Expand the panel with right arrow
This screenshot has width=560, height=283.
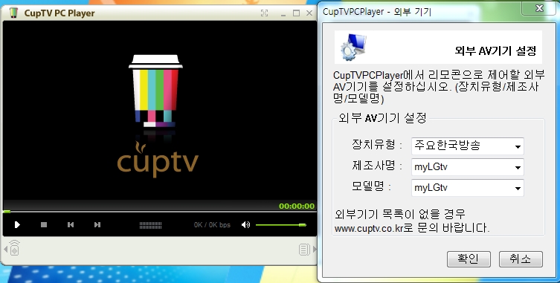click(315, 249)
